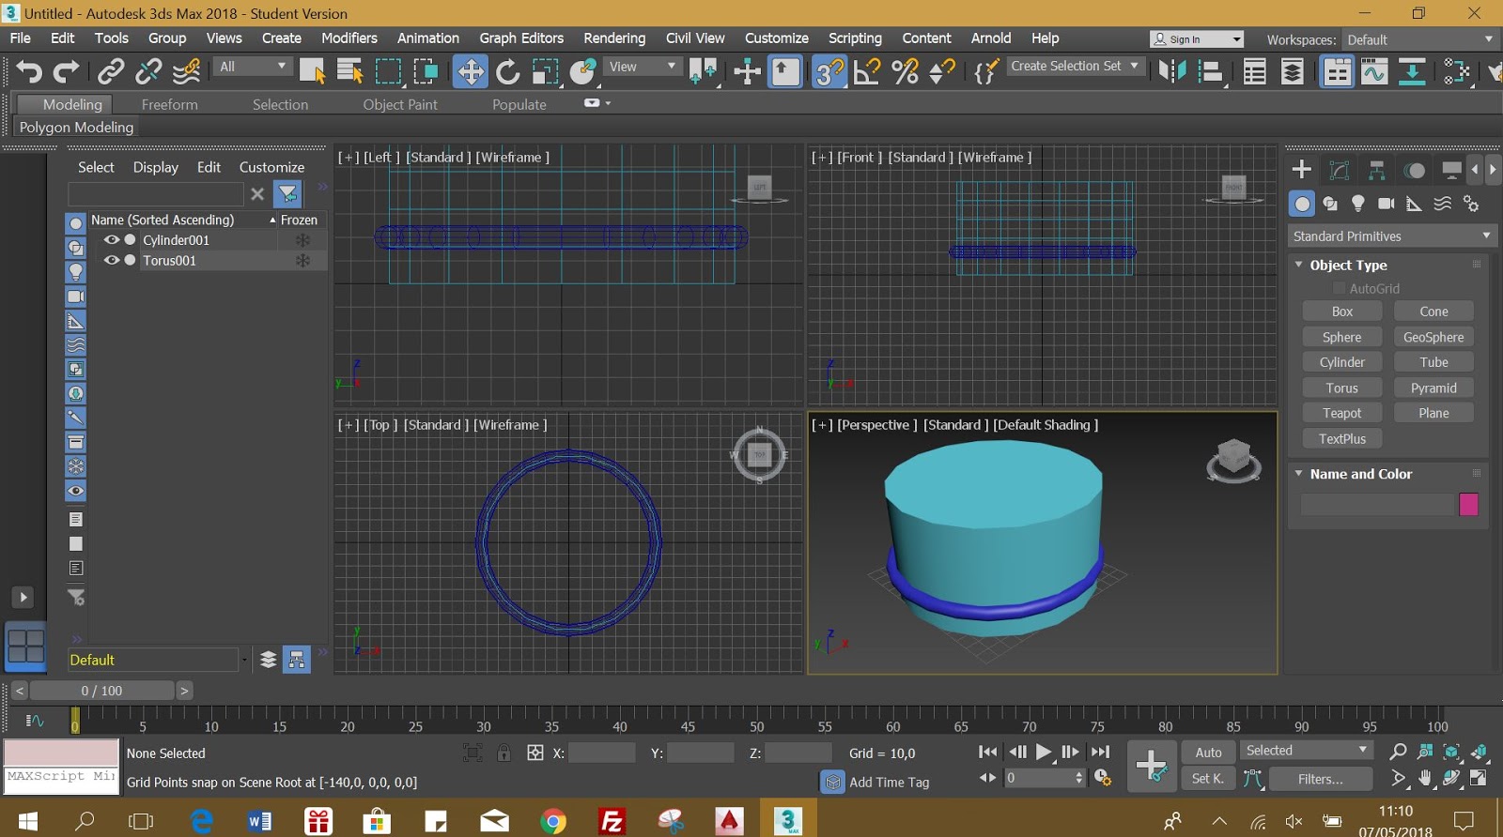Select the Select and Rotate tool
Screen dimensions: 1503x837
(507, 71)
